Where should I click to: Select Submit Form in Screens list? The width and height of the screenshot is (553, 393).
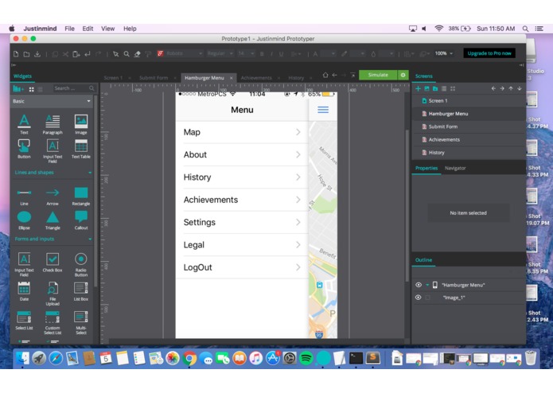click(469, 126)
